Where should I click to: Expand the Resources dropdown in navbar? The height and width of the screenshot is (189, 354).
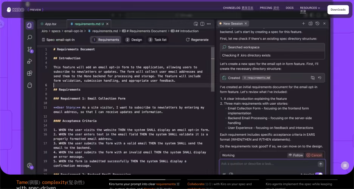pyautogui.click(x=310, y=8)
